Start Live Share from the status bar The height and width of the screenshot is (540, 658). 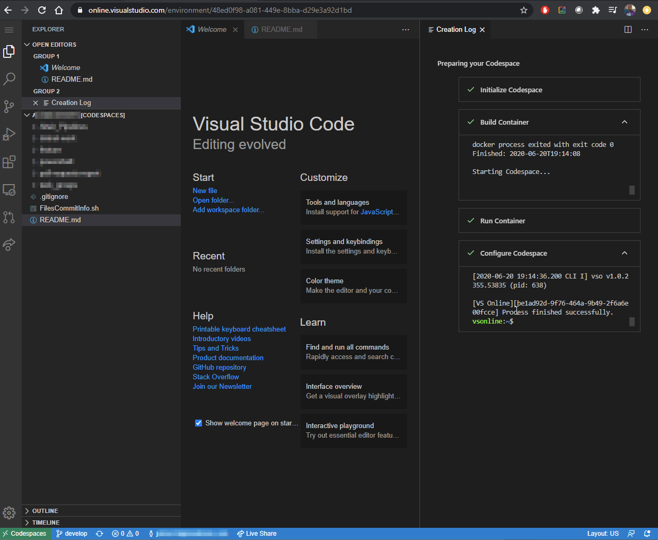tap(257, 534)
